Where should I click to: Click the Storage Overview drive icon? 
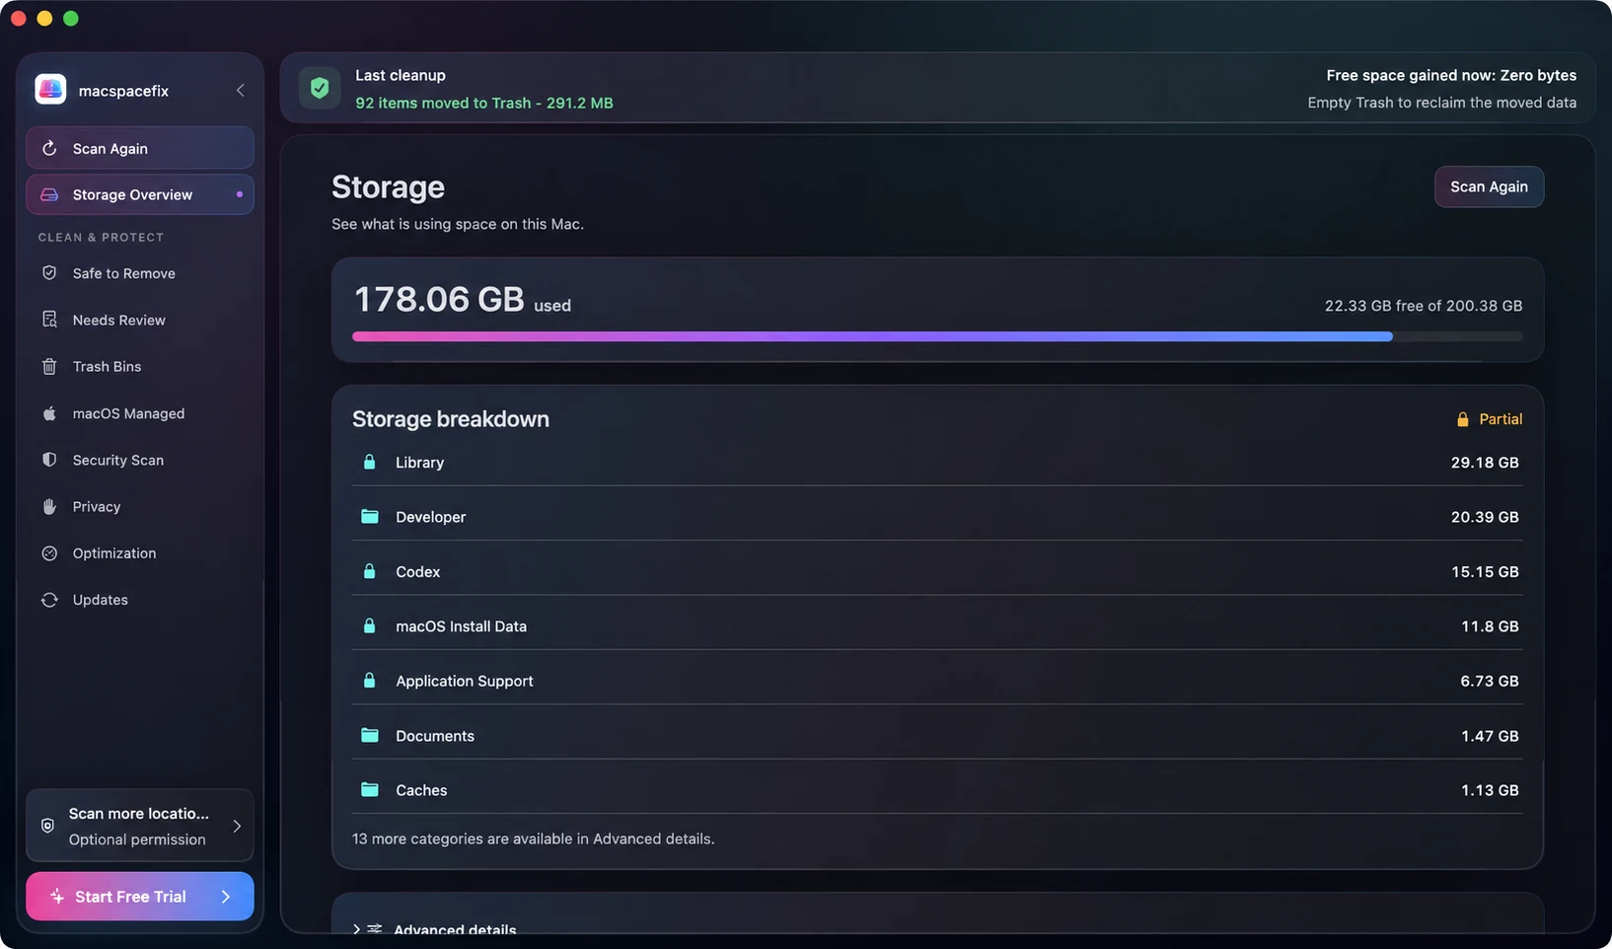49,194
